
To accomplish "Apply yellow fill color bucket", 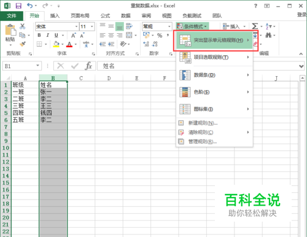I will click(56, 44).
